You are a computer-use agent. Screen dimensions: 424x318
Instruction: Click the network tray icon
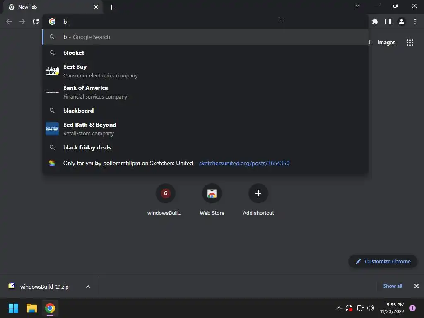361,308
